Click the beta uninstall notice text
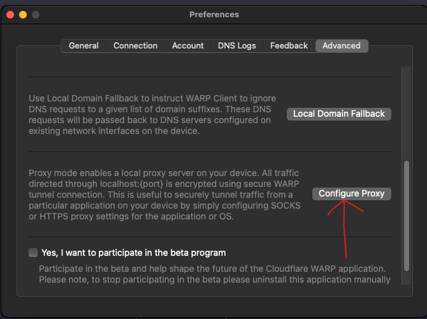This screenshot has height=319, width=427. [x=214, y=279]
